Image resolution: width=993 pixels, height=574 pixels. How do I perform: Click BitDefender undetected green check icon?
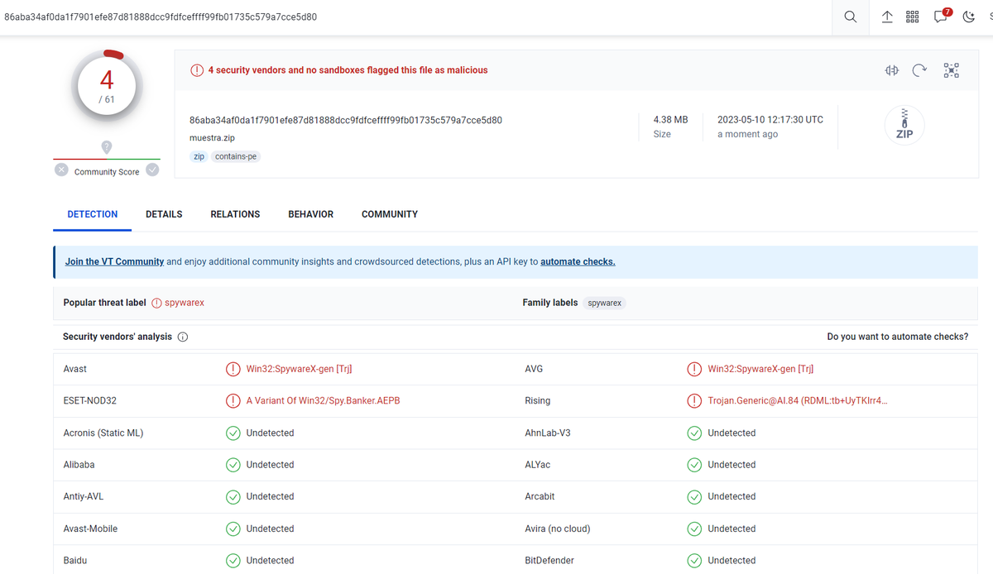click(695, 560)
